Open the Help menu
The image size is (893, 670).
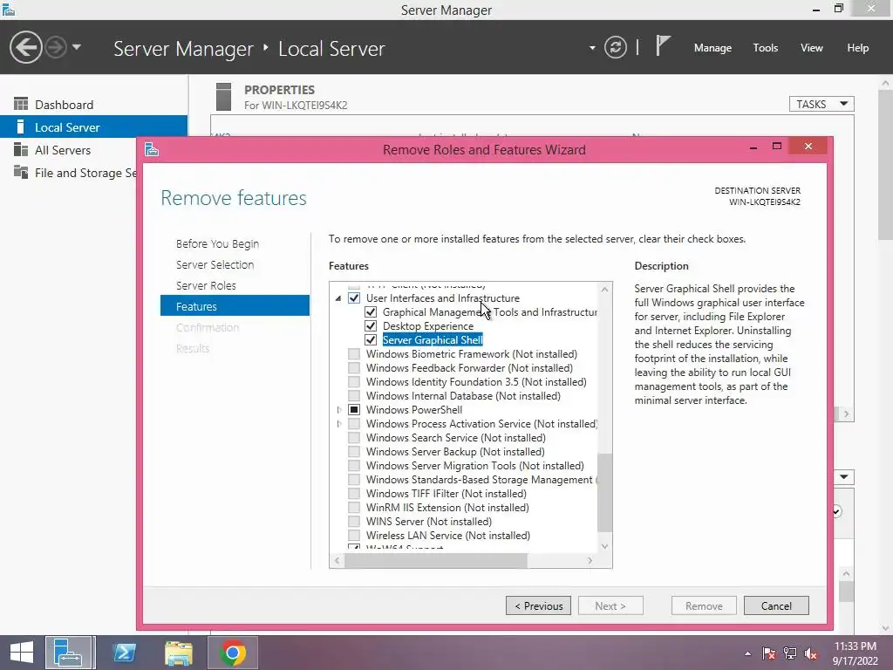tap(857, 48)
